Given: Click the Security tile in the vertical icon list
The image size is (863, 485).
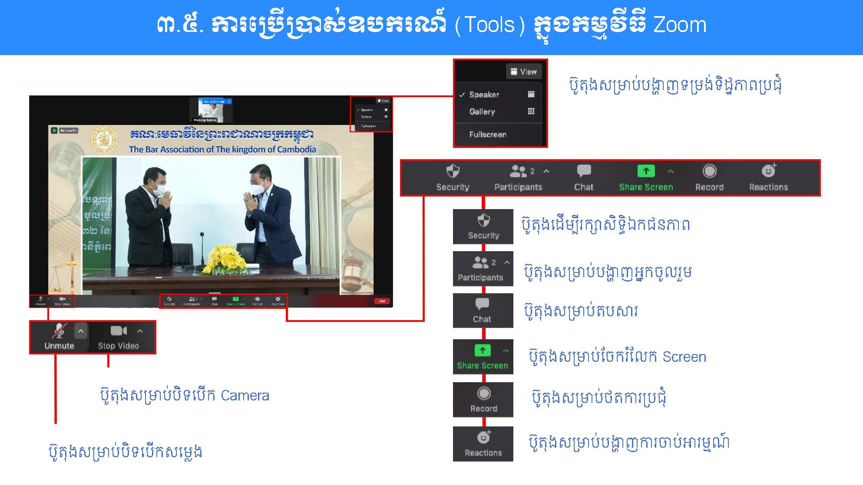Looking at the screenshot, I should point(483,226).
